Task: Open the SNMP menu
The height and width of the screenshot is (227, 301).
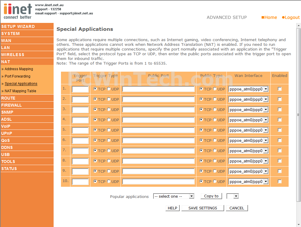Action: (27, 112)
